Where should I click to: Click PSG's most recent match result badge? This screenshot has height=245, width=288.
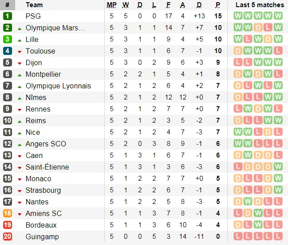[278, 16]
